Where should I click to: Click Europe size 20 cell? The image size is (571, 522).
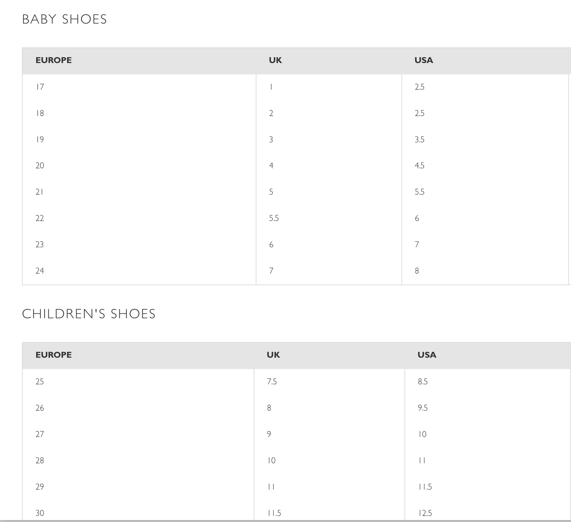tap(40, 166)
